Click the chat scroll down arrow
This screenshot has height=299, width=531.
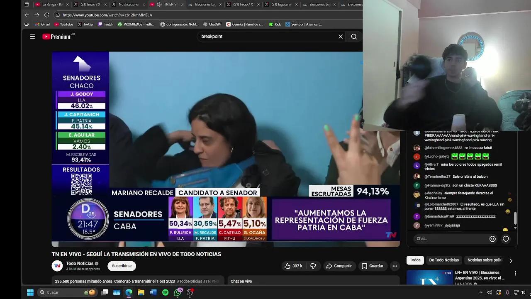515,228
